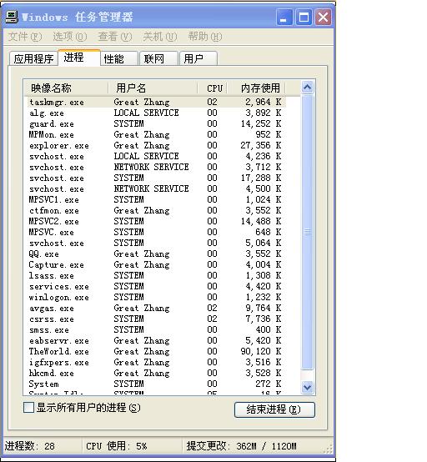The height and width of the screenshot is (462, 427).
Task: Click the 27,356 K memory value
Action: click(x=261, y=145)
